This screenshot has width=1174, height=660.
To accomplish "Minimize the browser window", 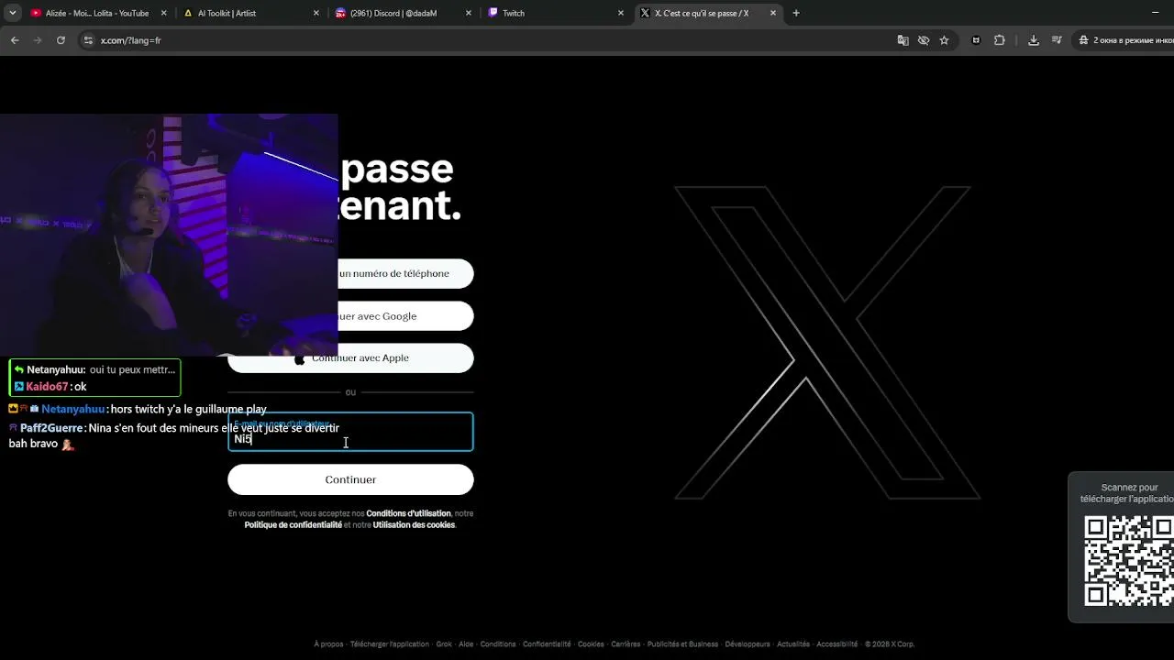I will [1155, 13].
